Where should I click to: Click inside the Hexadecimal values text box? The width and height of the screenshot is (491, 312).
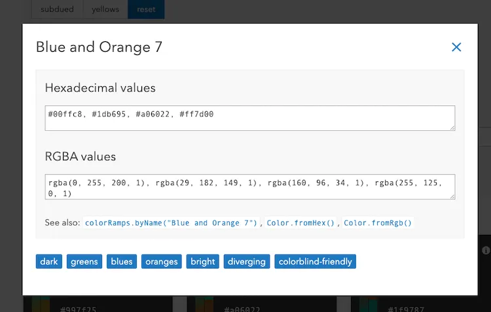click(x=249, y=118)
